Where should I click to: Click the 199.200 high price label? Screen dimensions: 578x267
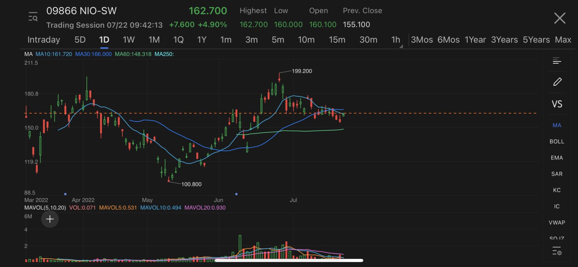(302, 71)
